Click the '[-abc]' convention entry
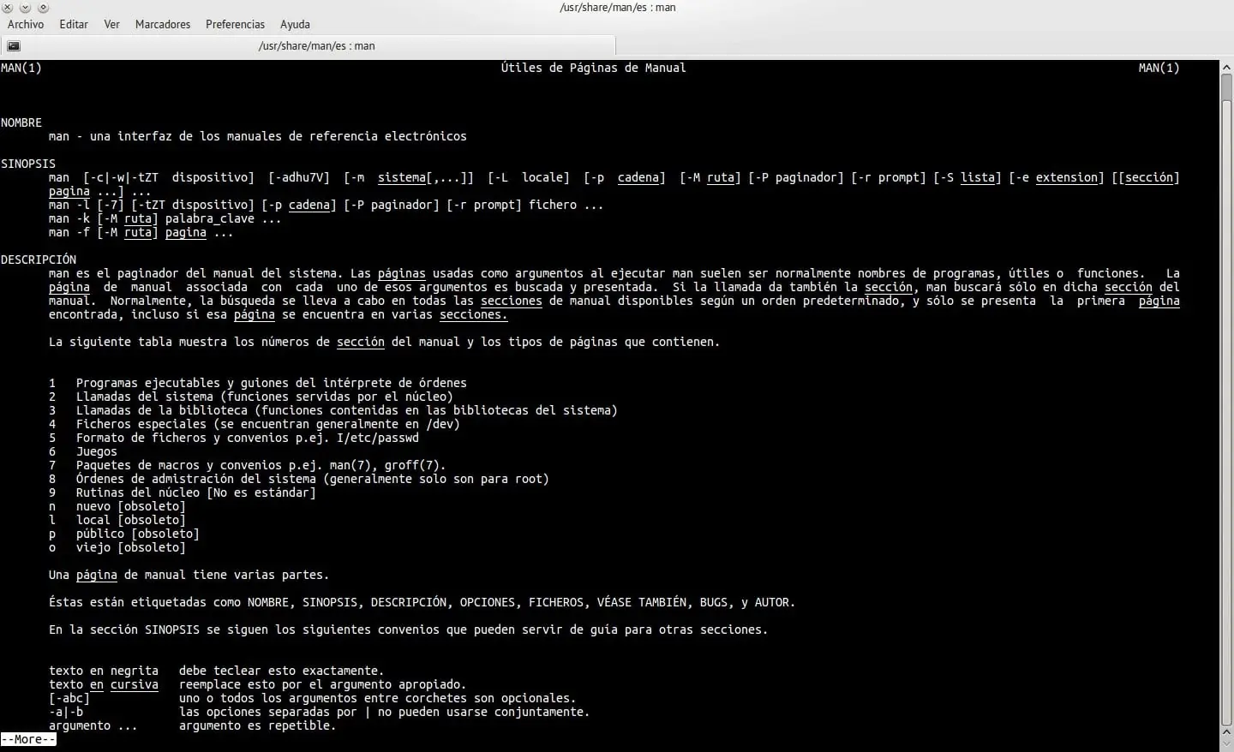This screenshot has height=752, width=1234. coord(69,698)
